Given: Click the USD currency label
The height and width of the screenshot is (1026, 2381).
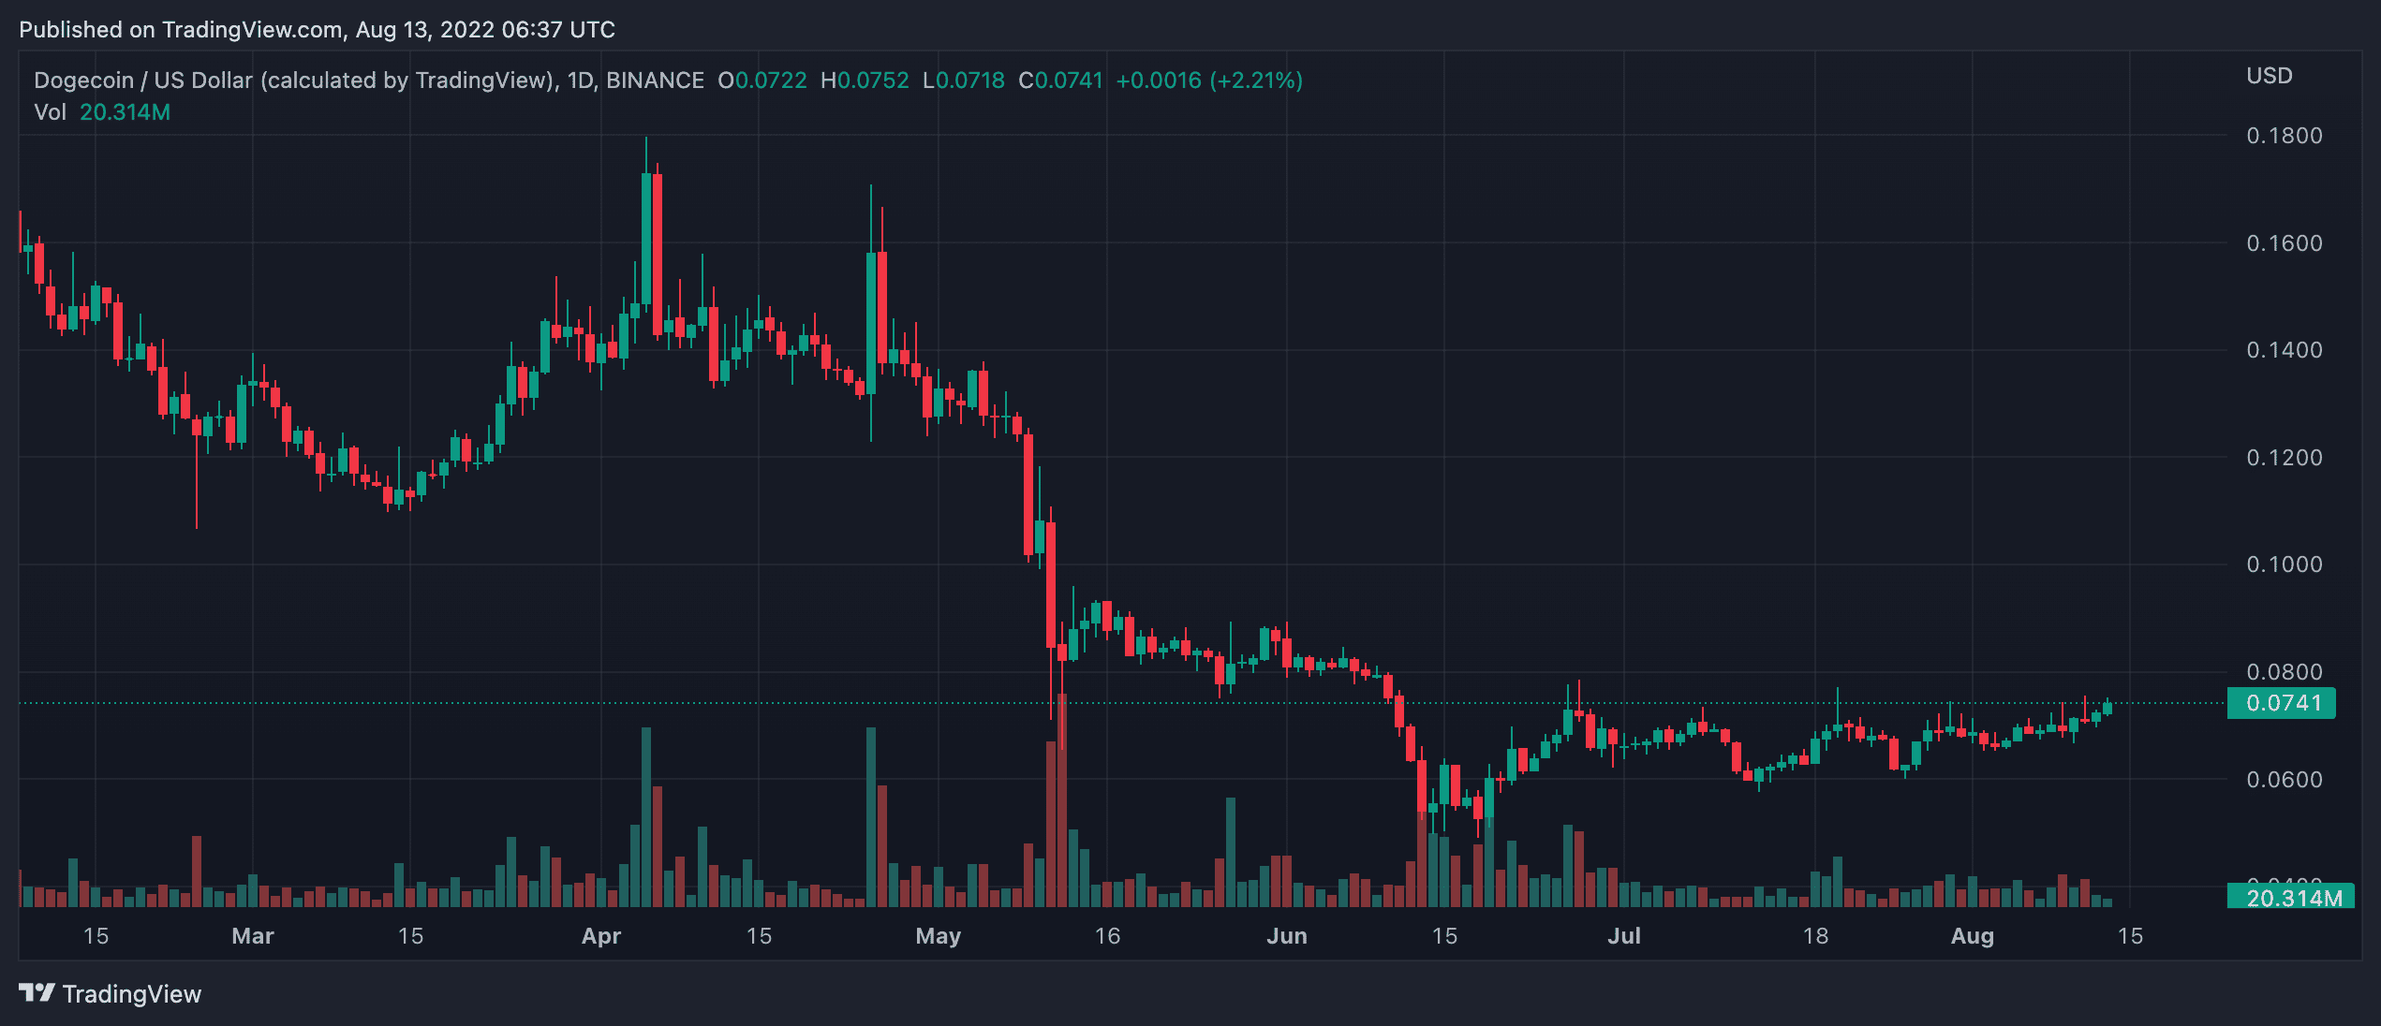Looking at the screenshot, I should click(x=2270, y=76).
